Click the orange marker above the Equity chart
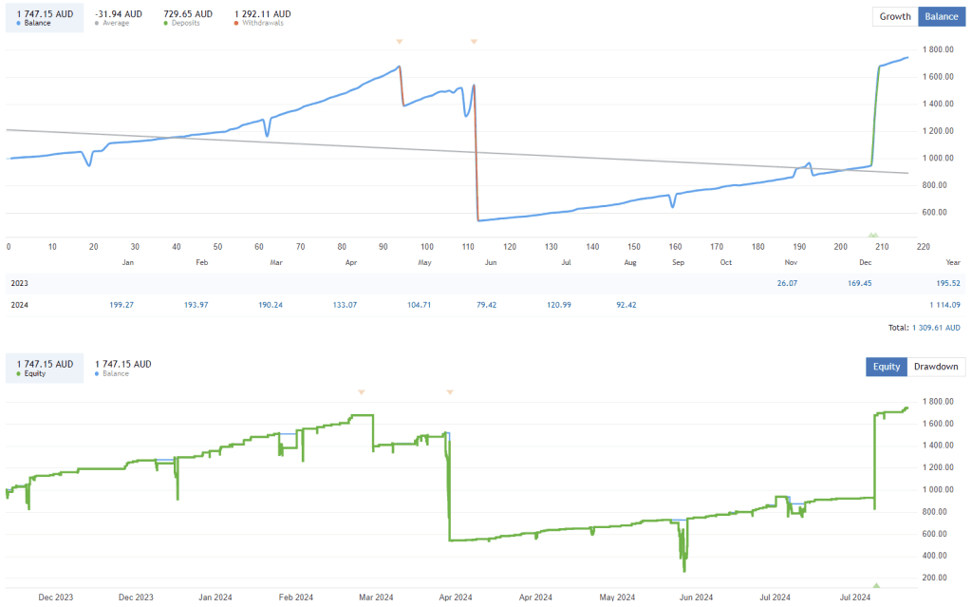972x607 pixels. [x=361, y=391]
